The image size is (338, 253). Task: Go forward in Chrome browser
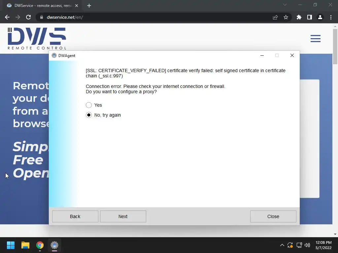pos(18,17)
